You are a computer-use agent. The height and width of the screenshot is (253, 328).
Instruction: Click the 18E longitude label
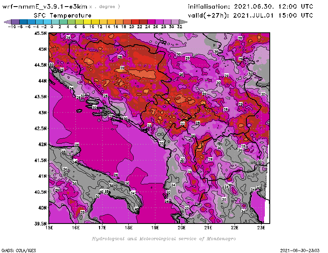tap(129, 228)
